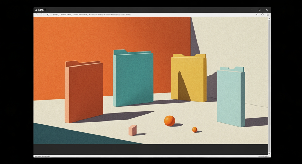Click the forward arrow in the toolbar
302x164 pixels.
coord(42,15)
